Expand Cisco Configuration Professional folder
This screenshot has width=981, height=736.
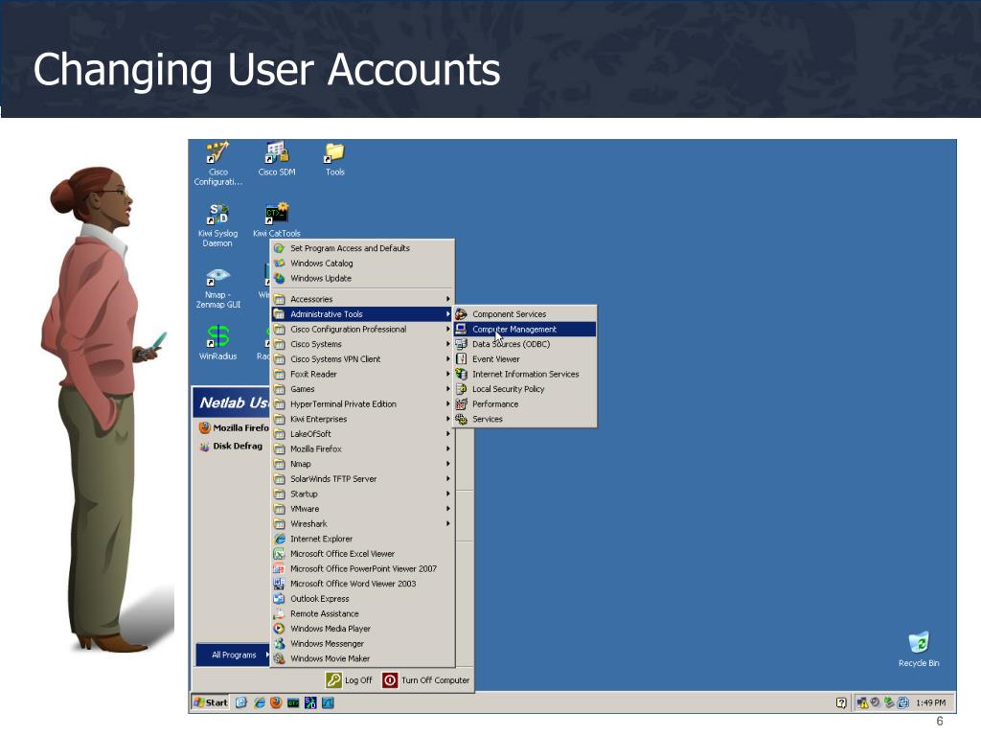362,330
